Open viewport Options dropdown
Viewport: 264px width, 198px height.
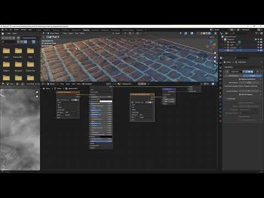(213, 37)
